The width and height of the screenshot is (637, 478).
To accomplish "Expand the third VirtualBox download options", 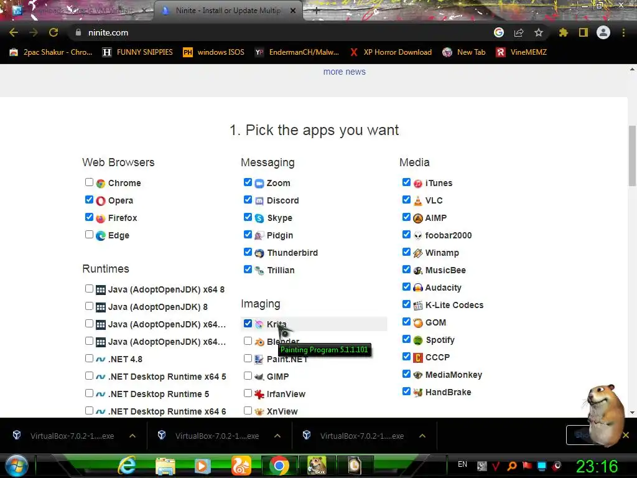I will pos(422,436).
